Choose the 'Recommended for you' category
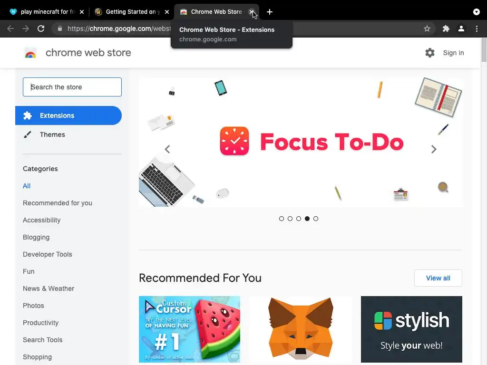 pyautogui.click(x=58, y=203)
